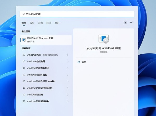The width and height of the screenshot is (156, 116).
Task: Expand chevron for windows功能里没有ie
Action: pyautogui.click(x=68, y=101)
